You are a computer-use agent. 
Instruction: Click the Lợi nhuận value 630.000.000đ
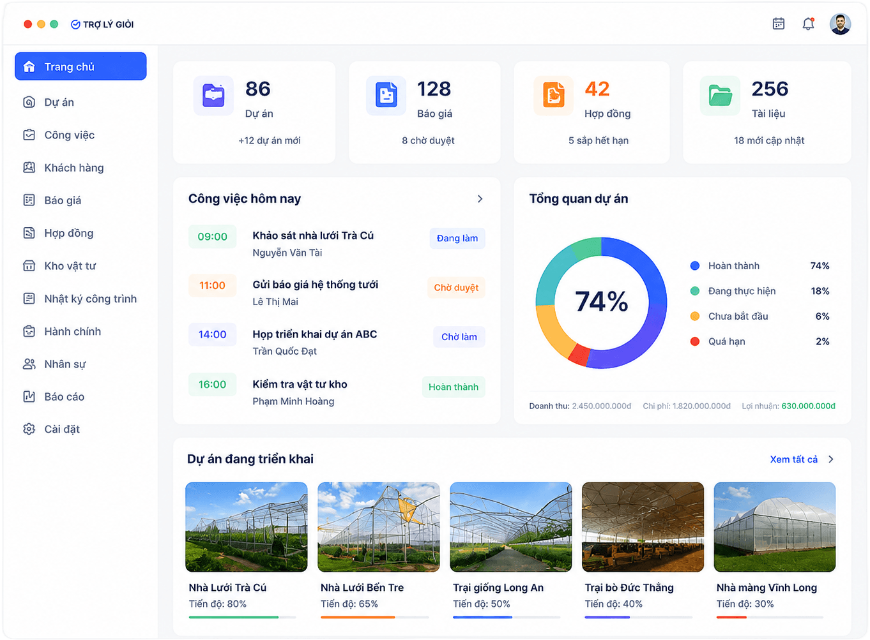point(808,406)
